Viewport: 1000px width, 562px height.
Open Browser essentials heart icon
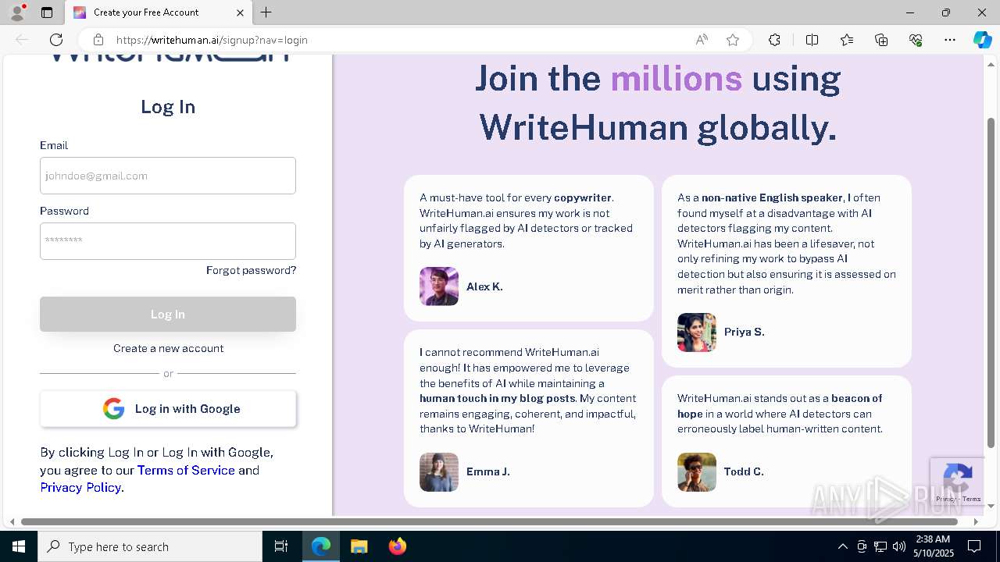pos(916,40)
